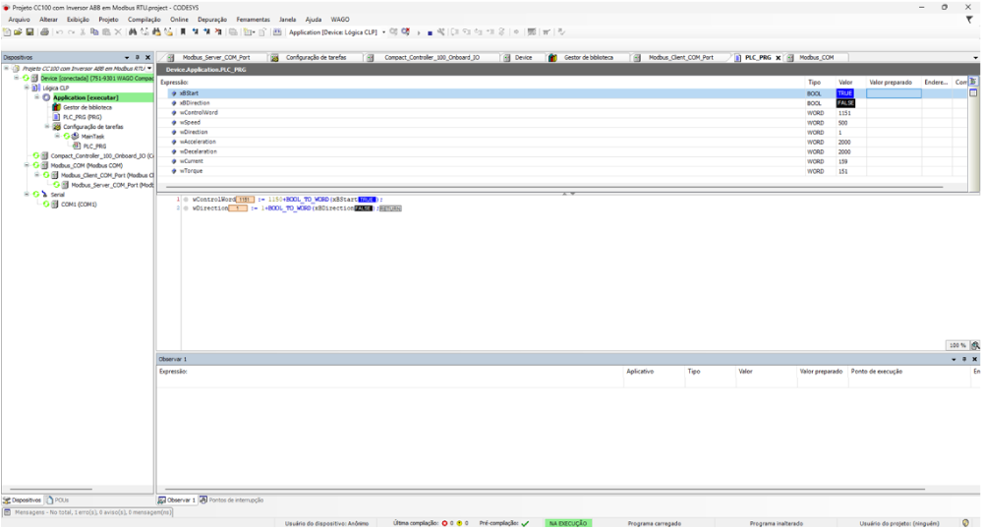The height and width of the screenshot is (530, 983).
Task: Collapse the Configuração de tarefas tree node
Action: point(46,127)
